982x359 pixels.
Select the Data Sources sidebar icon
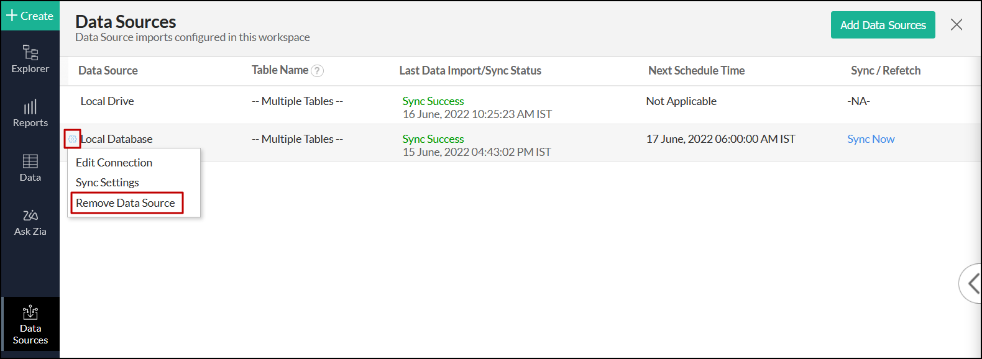click(x=30, y=324)
